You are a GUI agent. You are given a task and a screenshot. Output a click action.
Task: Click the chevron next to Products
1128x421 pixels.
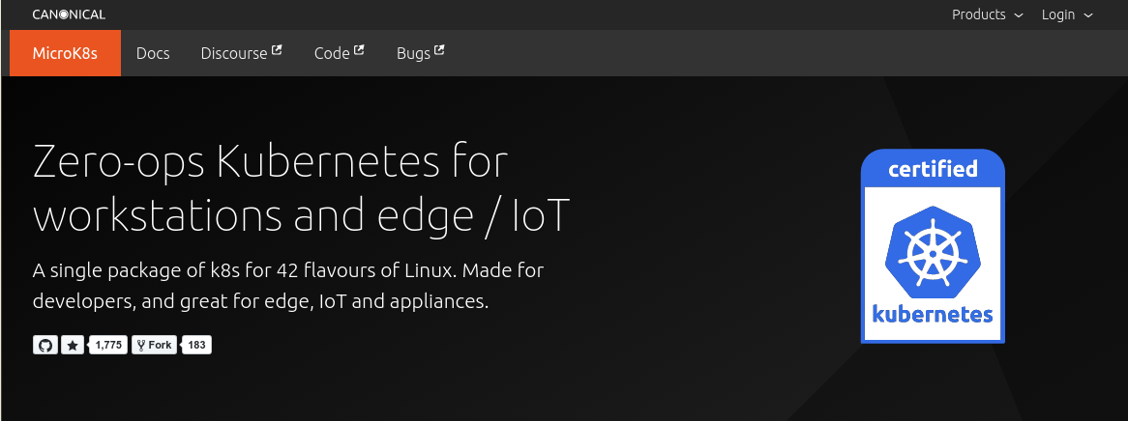point(1018,15)
